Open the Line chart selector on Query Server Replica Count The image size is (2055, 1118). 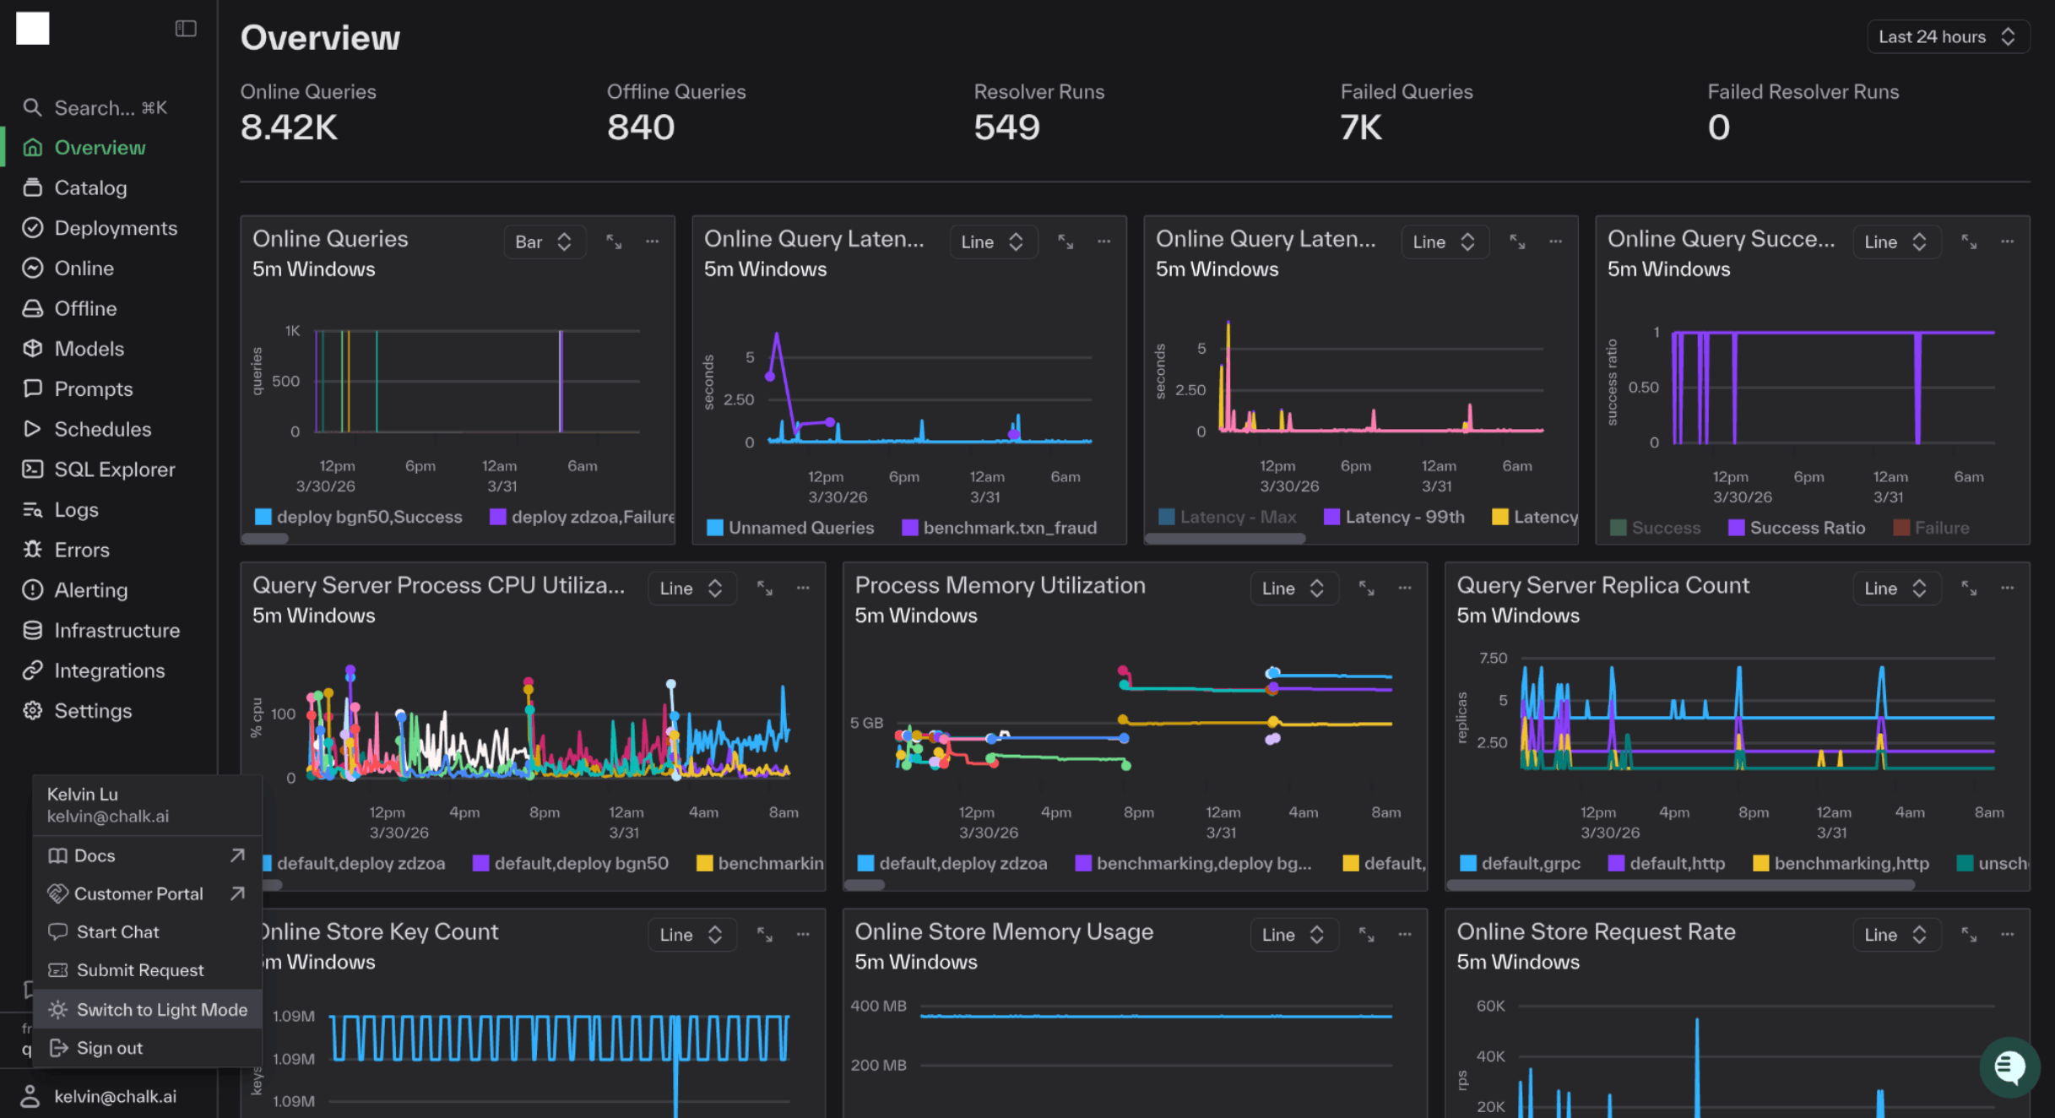point(1896,588)
